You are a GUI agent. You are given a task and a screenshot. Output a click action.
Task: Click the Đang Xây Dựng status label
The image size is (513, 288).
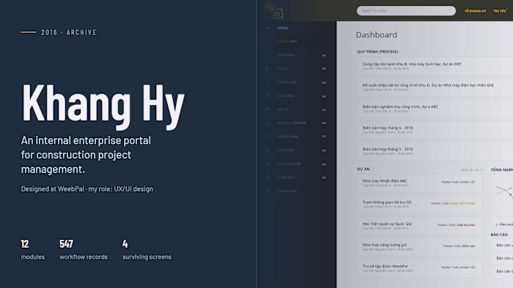(462, 203)
